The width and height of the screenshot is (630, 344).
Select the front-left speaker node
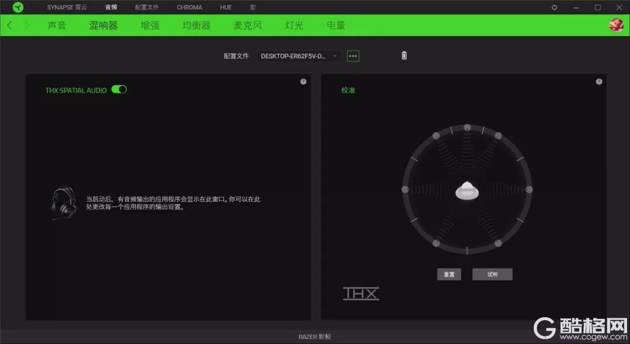(436, 136)
